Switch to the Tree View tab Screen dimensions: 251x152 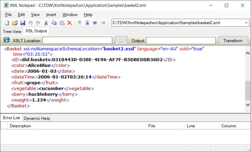pyautogui.click(x=12, y=31)
